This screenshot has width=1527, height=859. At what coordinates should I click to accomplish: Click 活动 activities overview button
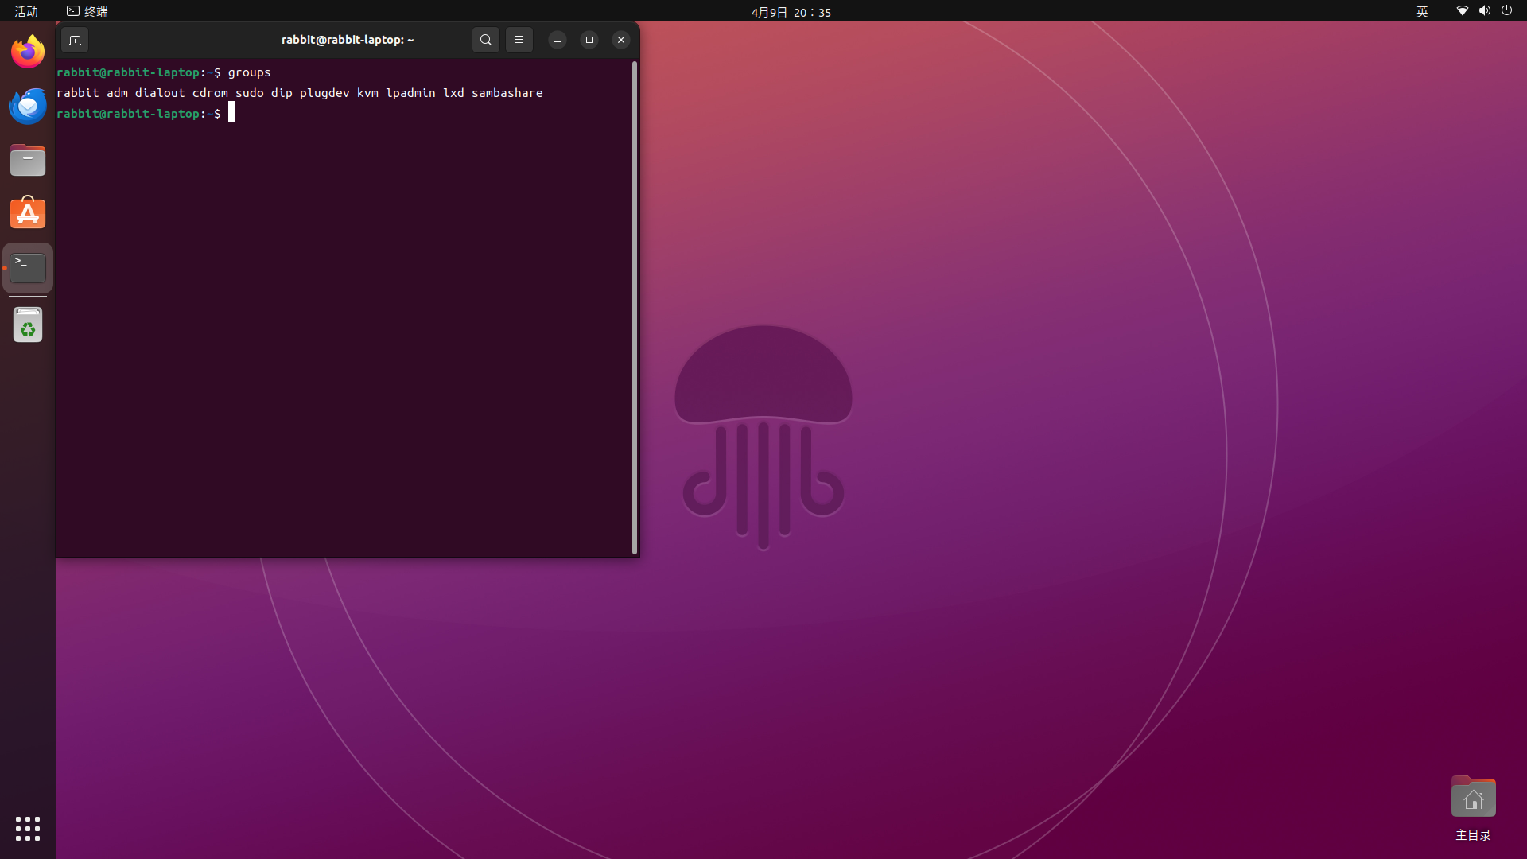pos(26,11)
